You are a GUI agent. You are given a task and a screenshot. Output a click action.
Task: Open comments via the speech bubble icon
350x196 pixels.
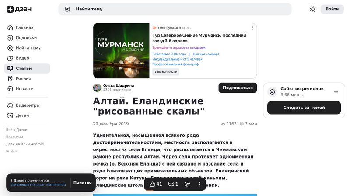171,184
